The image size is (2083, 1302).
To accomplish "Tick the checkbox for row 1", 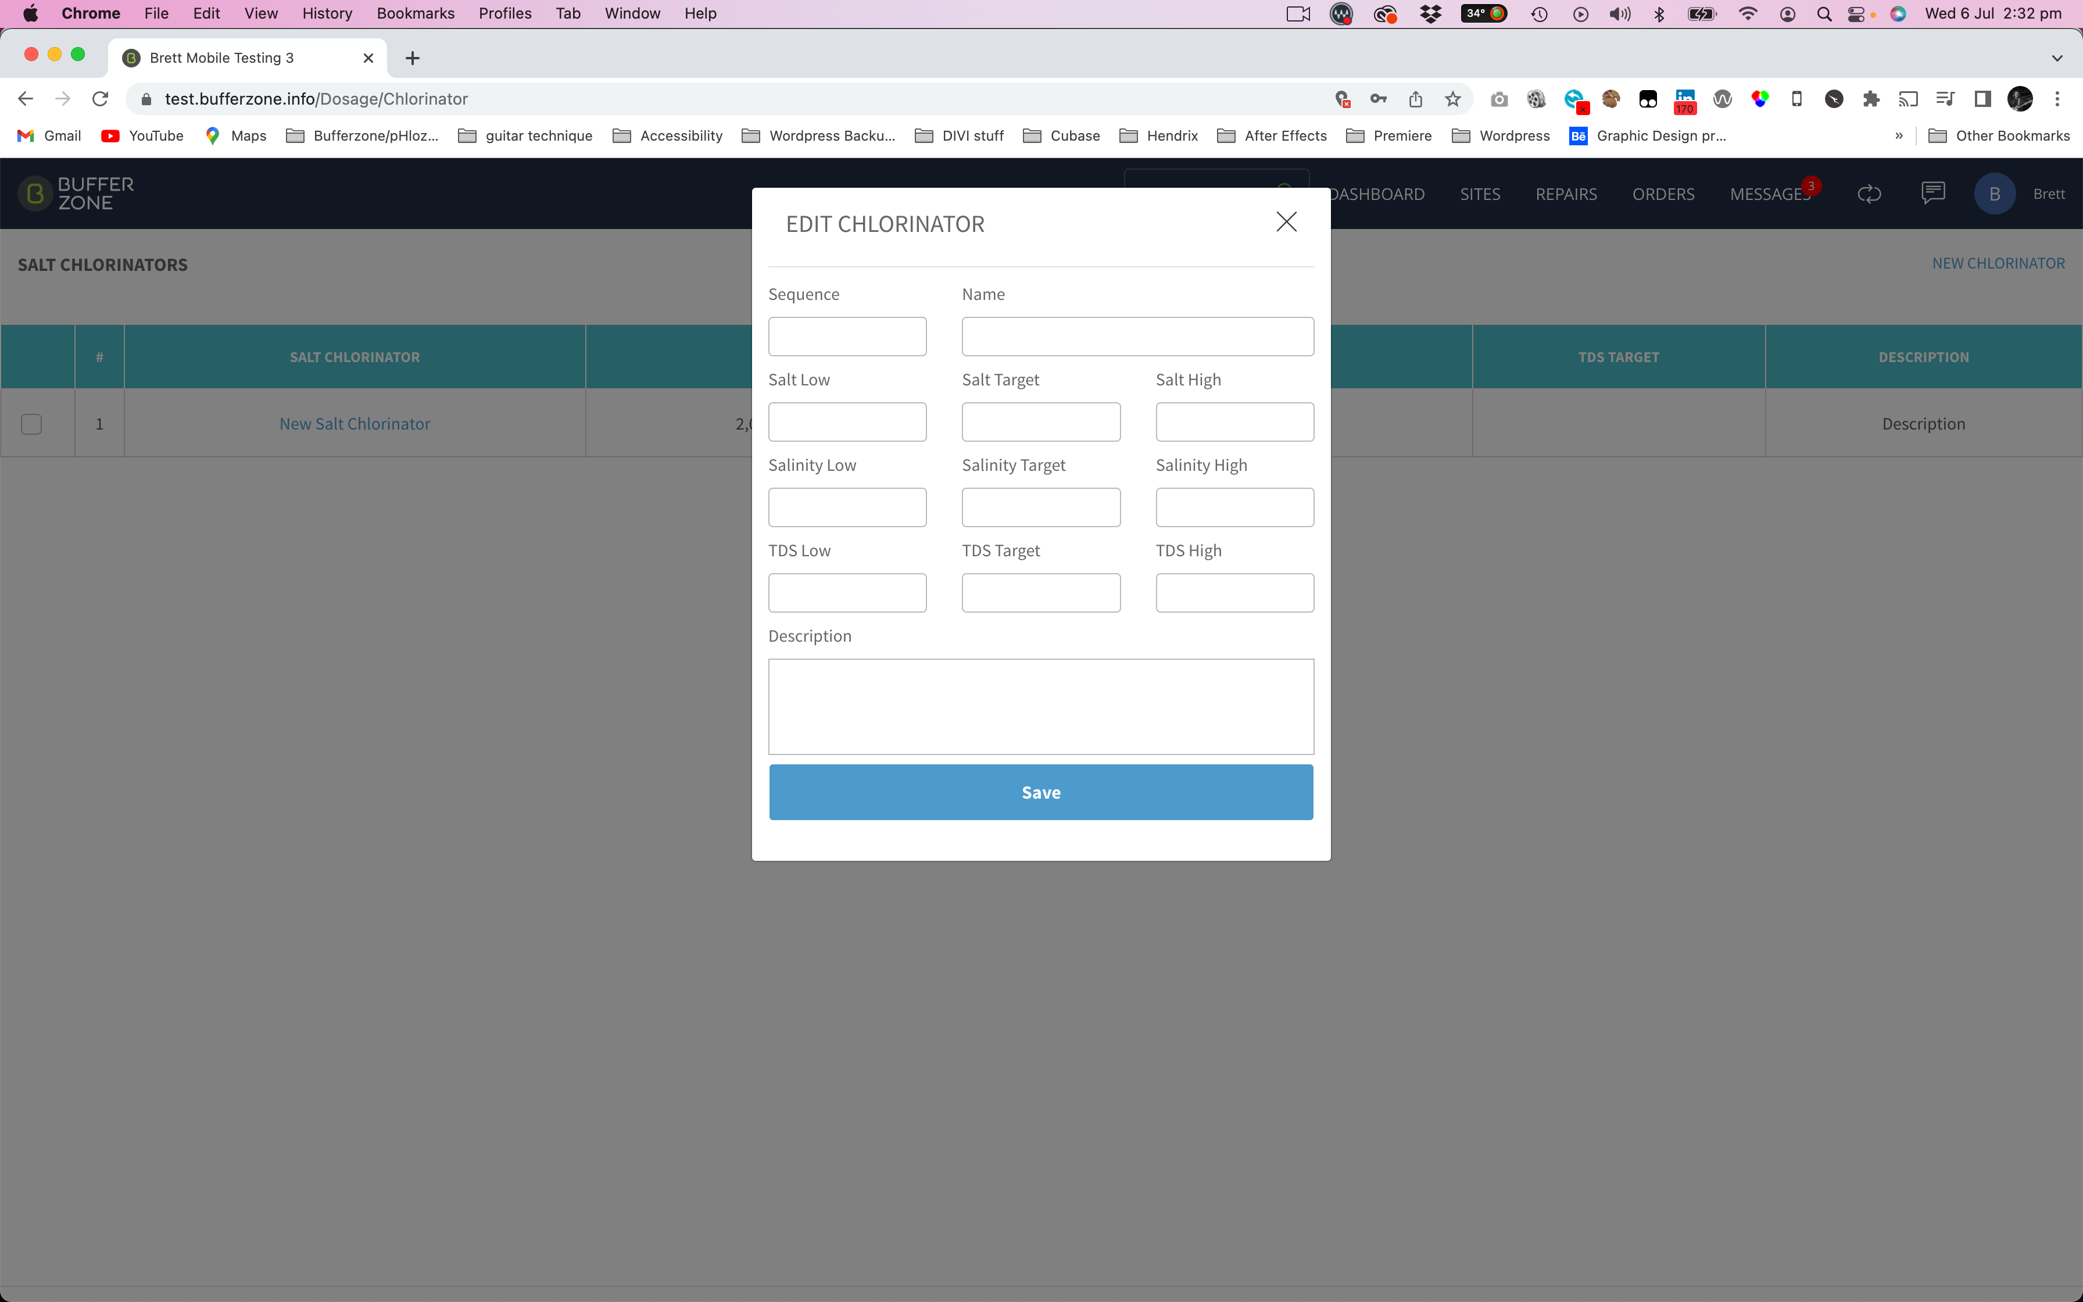I will (x=32, y=424).
